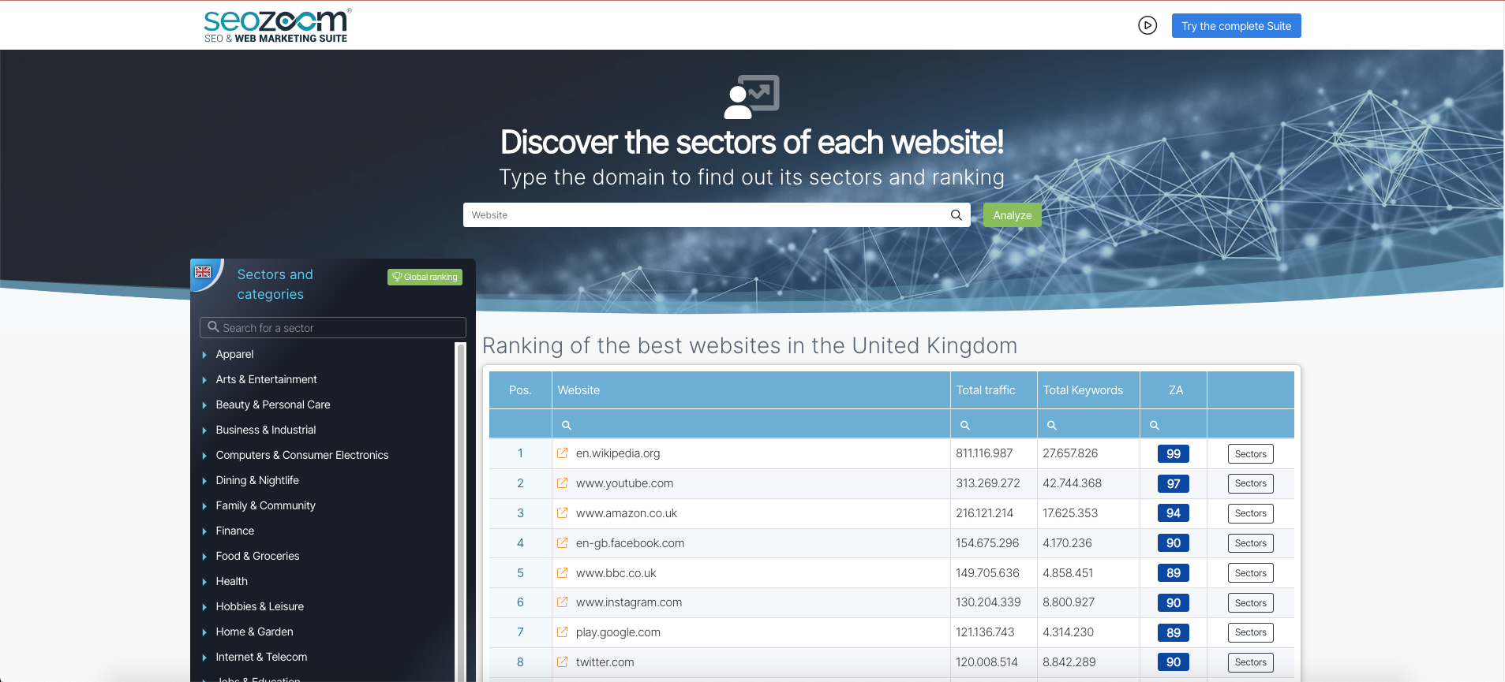1505x682 pixels.
Task: Click Sectors button for www.amazon.co.uk
Action: (x=1251, y=513)
